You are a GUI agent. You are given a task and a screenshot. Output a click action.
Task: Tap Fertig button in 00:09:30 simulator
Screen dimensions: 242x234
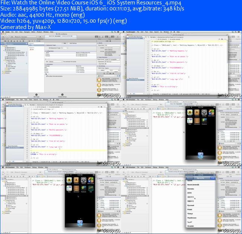tap(213, 178)
